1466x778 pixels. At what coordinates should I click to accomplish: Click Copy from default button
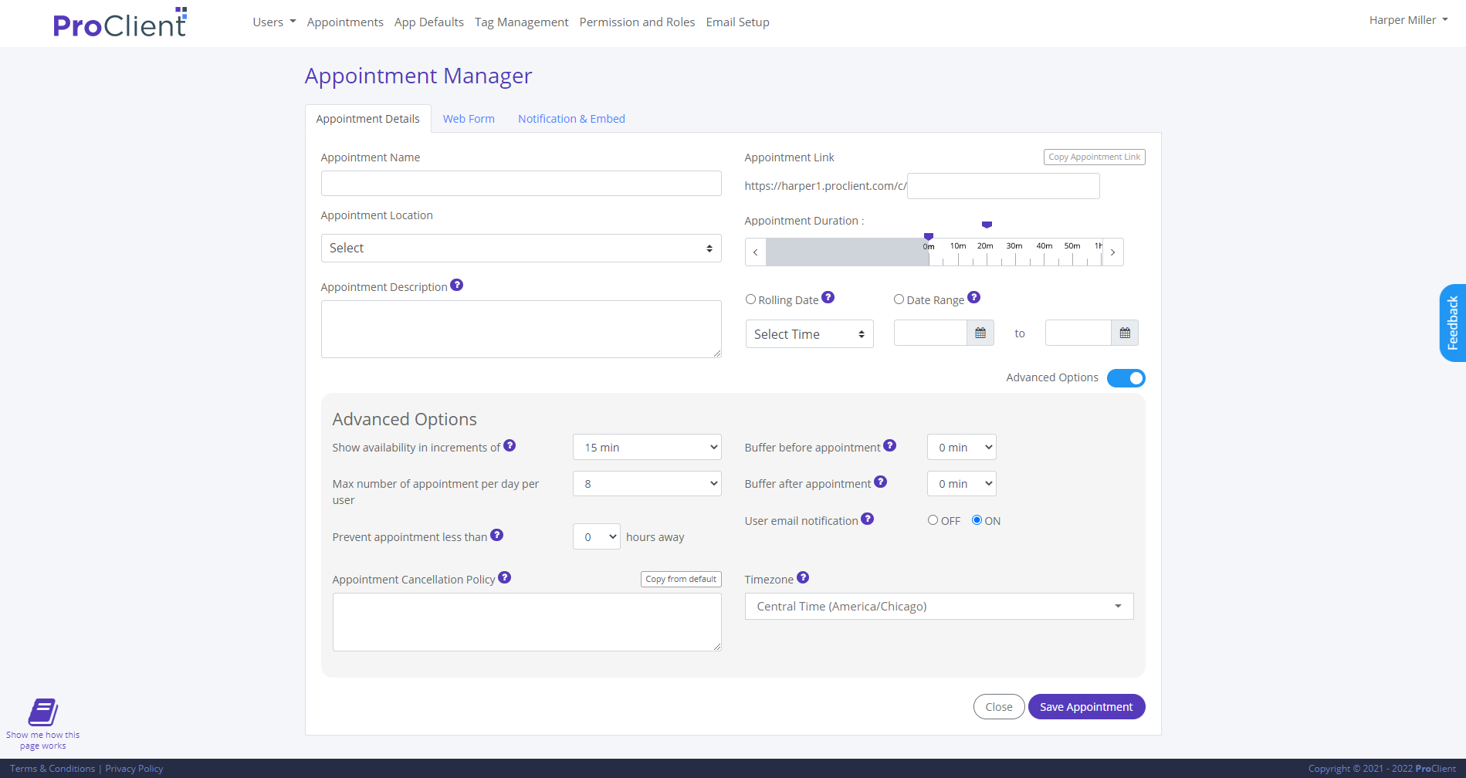[681, 579]
